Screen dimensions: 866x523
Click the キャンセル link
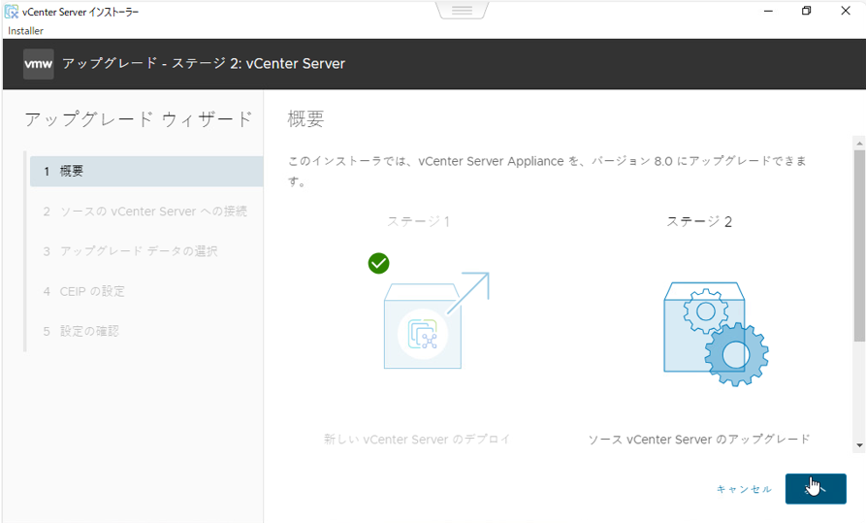[x=744, y=489]
